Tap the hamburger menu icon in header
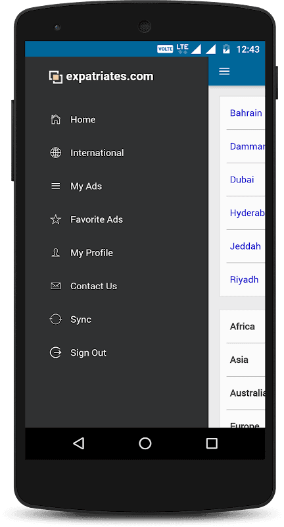This screenshot has width=284, height=527. (224, 71)
